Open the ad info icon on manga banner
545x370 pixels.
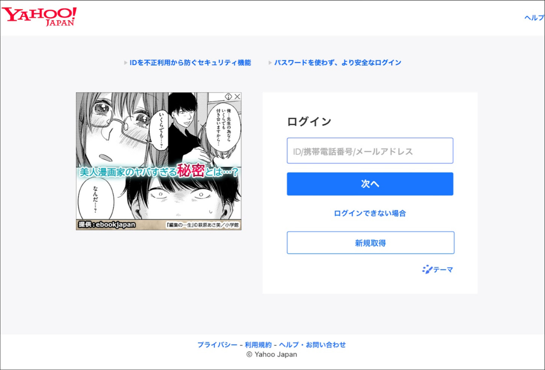click(x=228, y=97)
